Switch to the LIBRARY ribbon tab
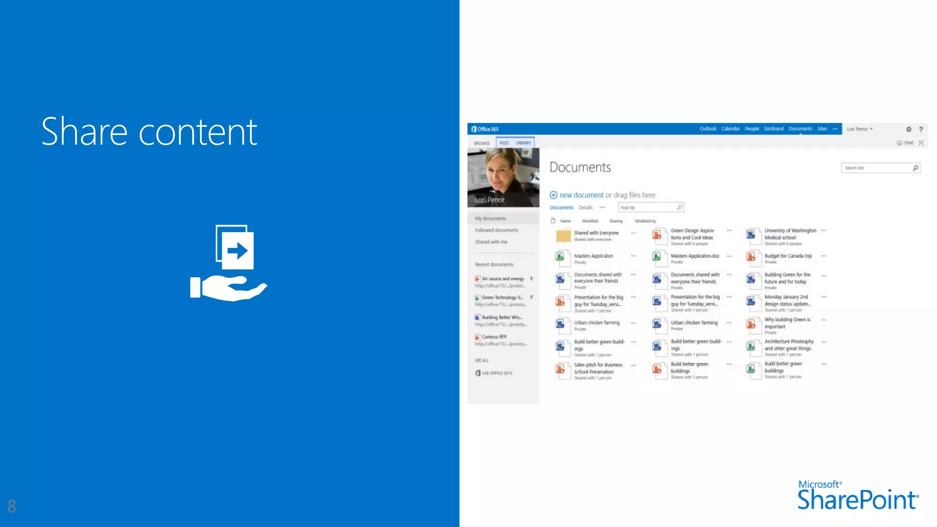Screen dimensions: 937x527 point(523,143)
